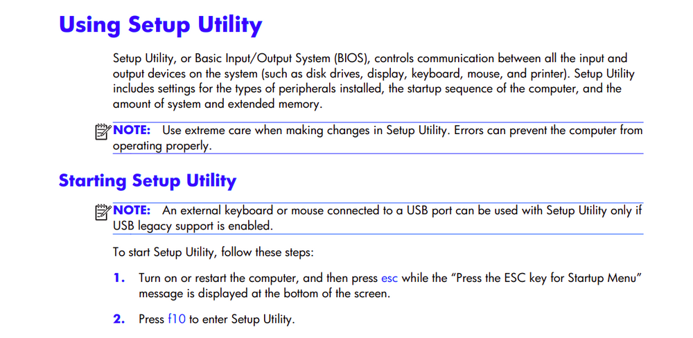Click the "NOTE:" label before "Use extreme care"
The height and width of the screenshot is (338, 693).
pos(132,130)
